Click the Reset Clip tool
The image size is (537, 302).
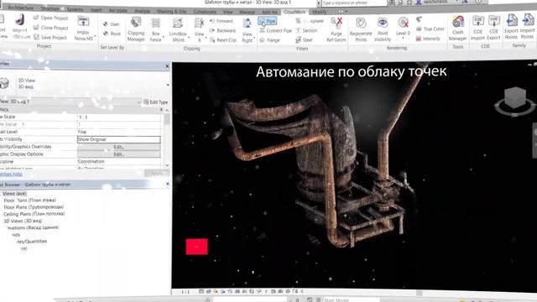tap(223, 40)
